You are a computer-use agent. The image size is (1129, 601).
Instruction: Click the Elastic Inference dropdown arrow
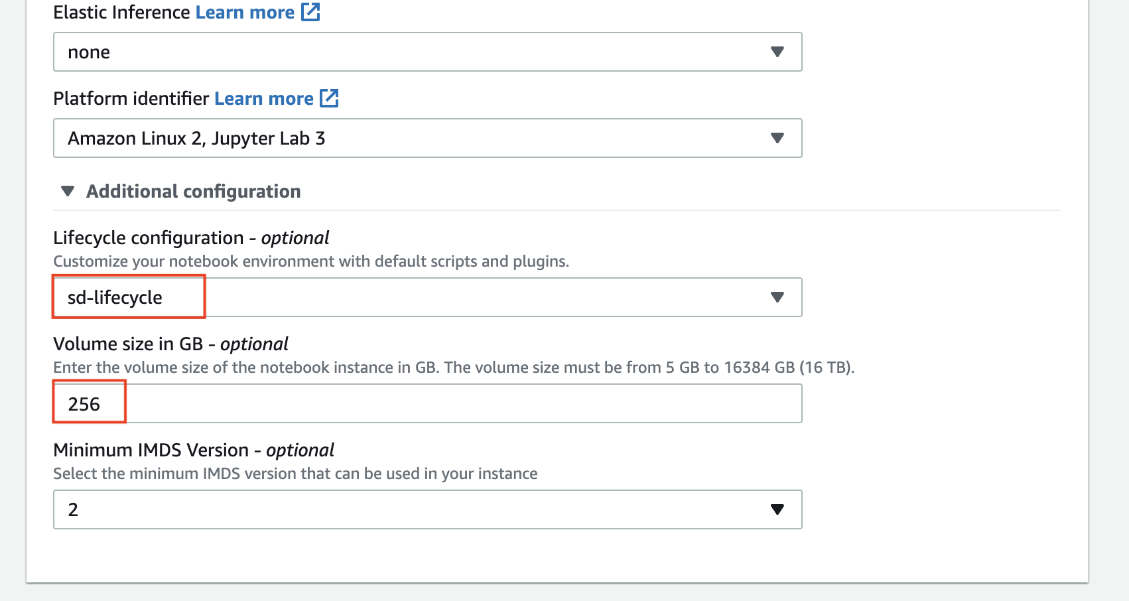point(777,51)
